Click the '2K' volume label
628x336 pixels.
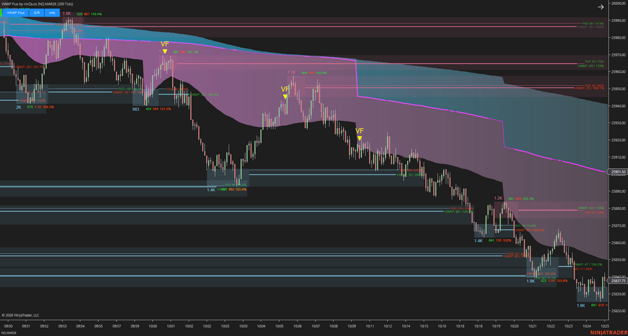[x=19, y=107]
